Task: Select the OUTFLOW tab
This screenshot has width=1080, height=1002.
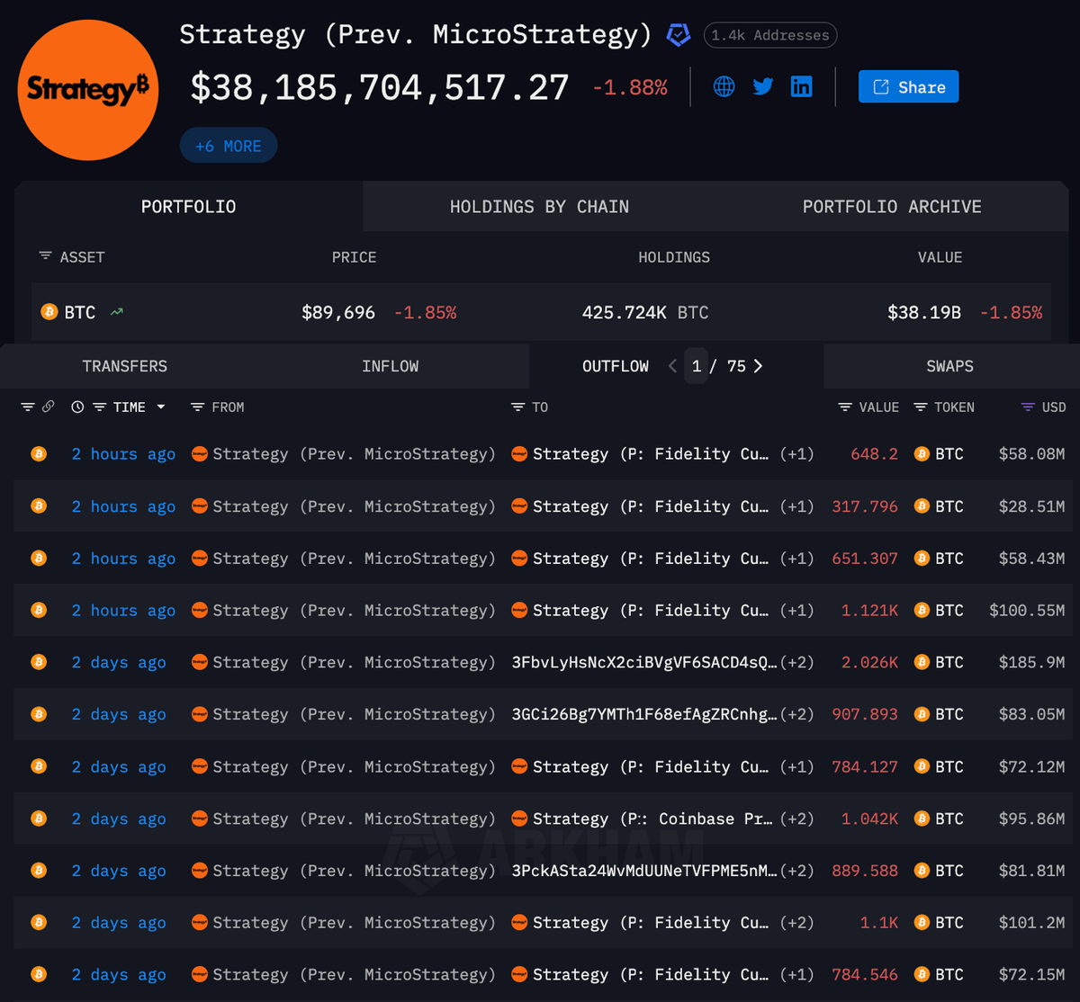Action: click(x=616, y=366)
